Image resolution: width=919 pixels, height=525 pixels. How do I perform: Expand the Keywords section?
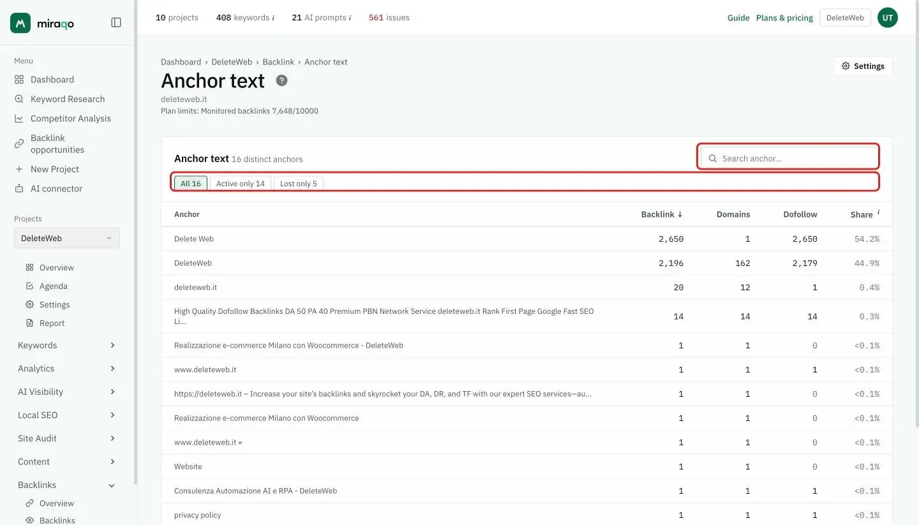click(67, 345)
